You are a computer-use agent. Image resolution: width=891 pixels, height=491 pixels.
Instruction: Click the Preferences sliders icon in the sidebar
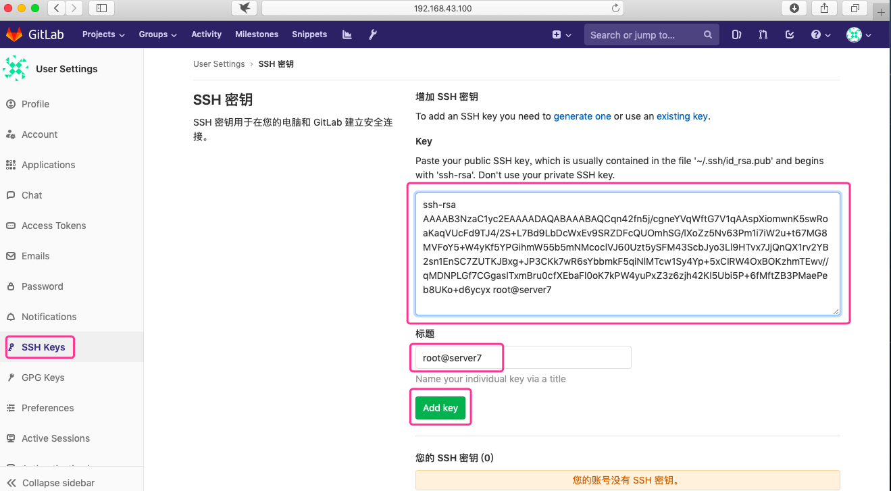pyautogui.click(x=10, y=408)
